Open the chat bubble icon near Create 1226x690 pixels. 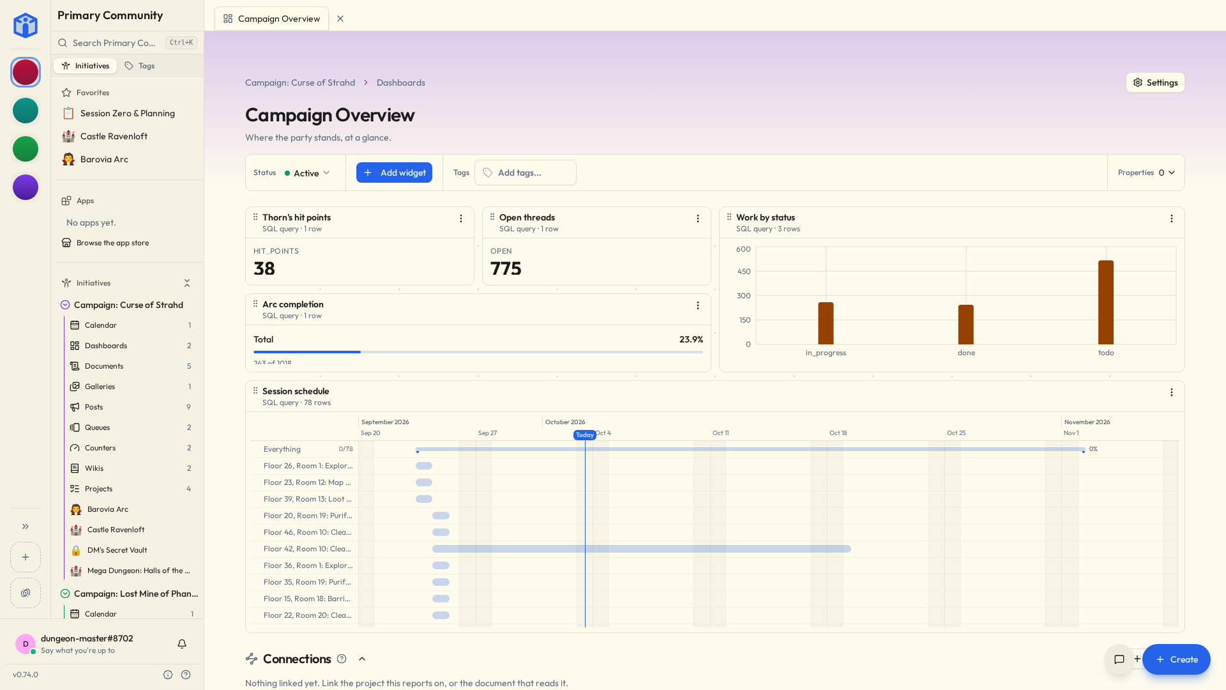pos(1119,659)
